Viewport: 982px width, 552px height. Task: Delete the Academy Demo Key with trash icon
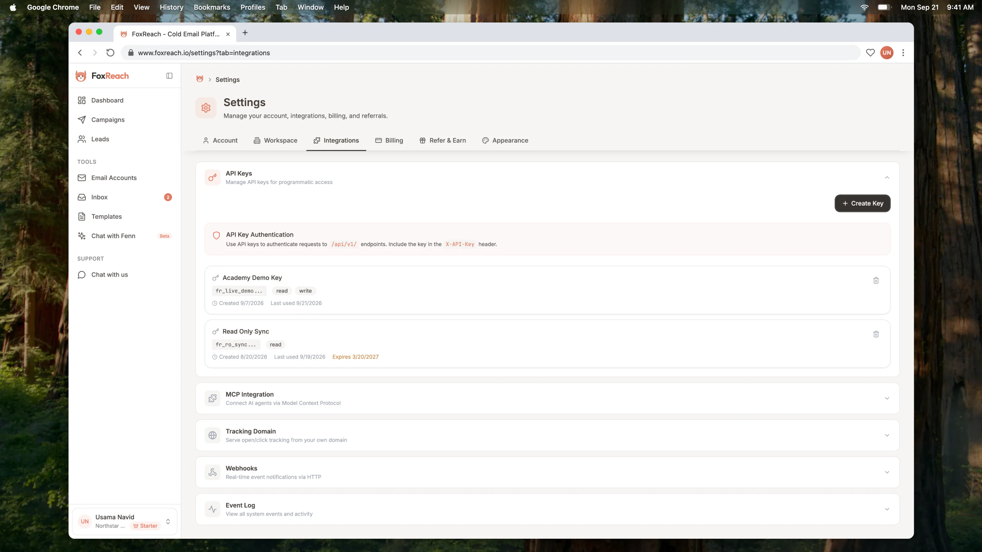tap(876, 280)
